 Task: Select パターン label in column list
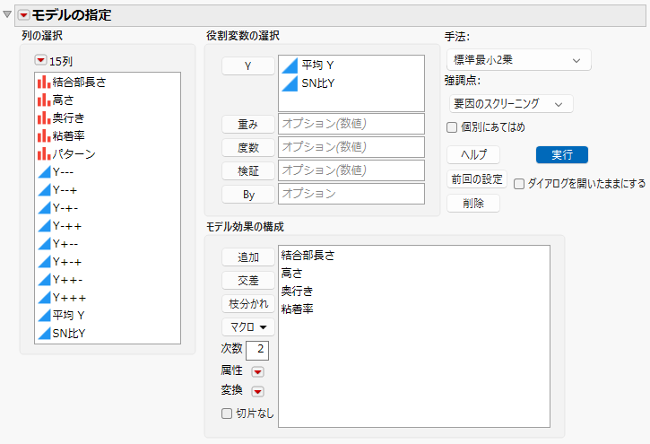coord(74,153)
